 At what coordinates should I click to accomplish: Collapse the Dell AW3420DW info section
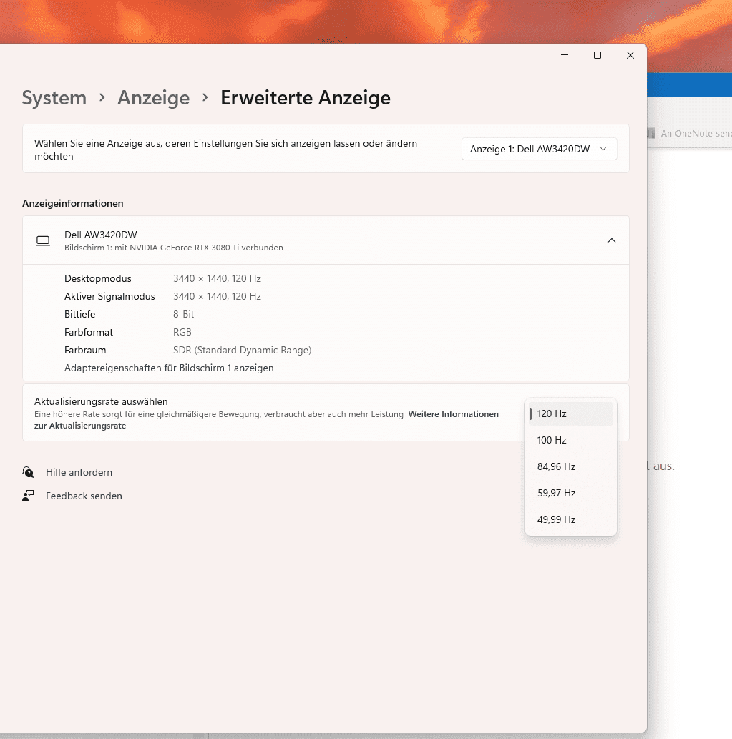(611, 240)
